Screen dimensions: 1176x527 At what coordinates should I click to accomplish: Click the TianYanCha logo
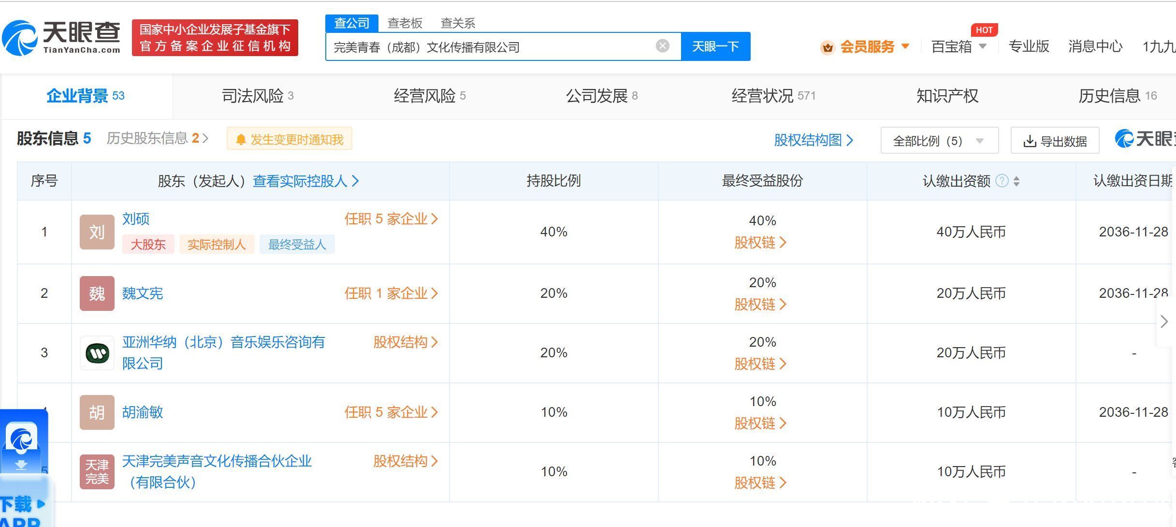[61, 37]
